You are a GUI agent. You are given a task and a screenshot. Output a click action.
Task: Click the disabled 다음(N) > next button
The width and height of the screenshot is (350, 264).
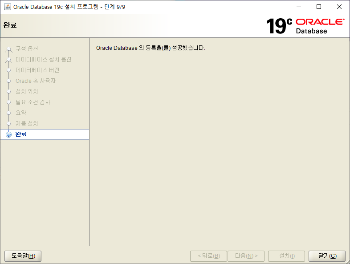click(x=246, y=256)
